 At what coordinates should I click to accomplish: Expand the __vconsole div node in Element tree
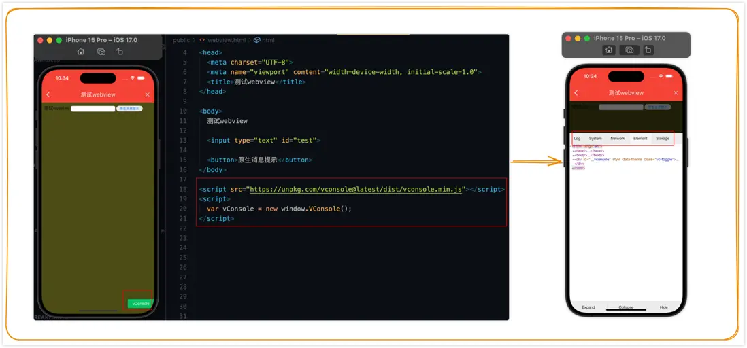click(625, 160)
